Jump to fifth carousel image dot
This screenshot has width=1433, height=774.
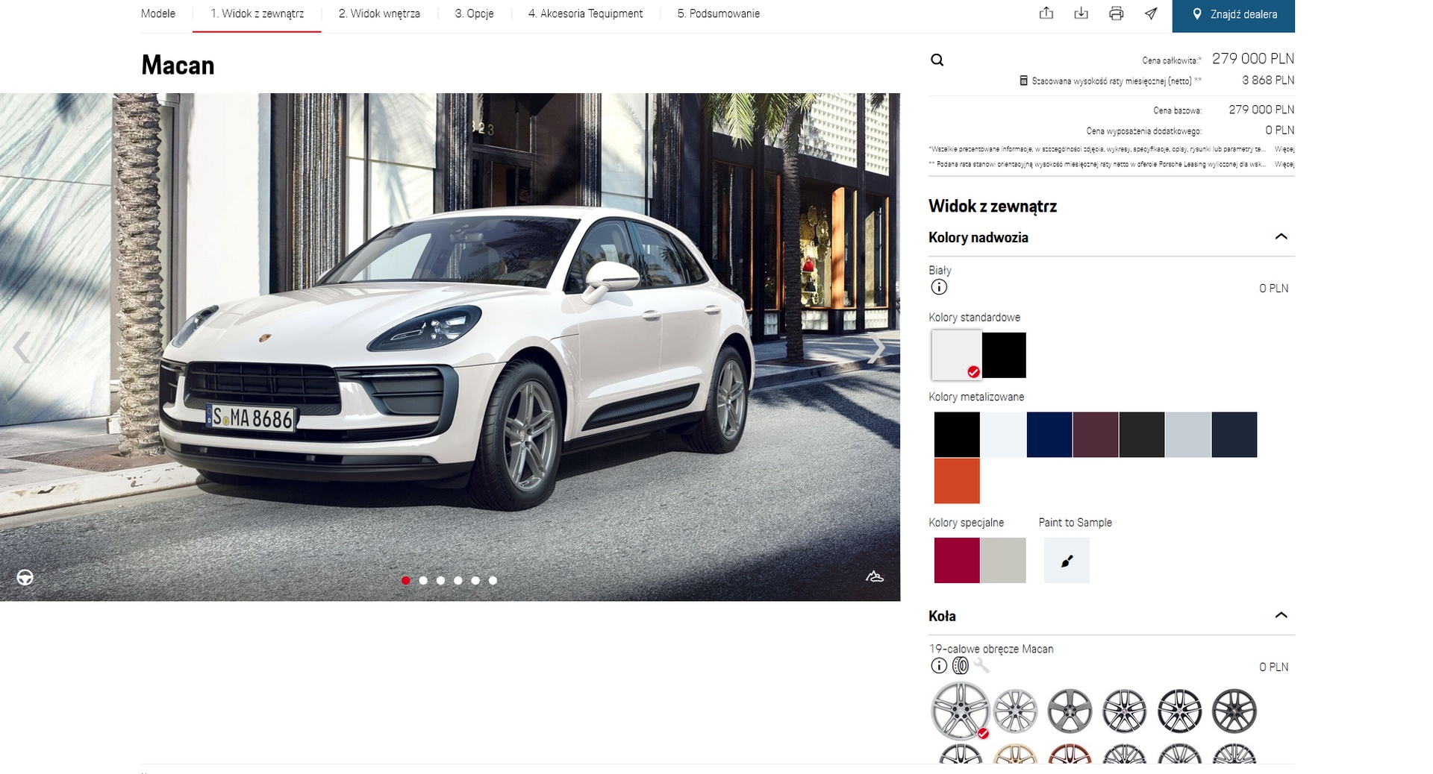pyautogui.click(x=475, y=580)
